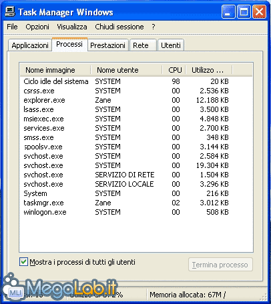Sort by Nome immagine column header
The height and width of the screenshot is (304, 271).
[x=55, y=70]
